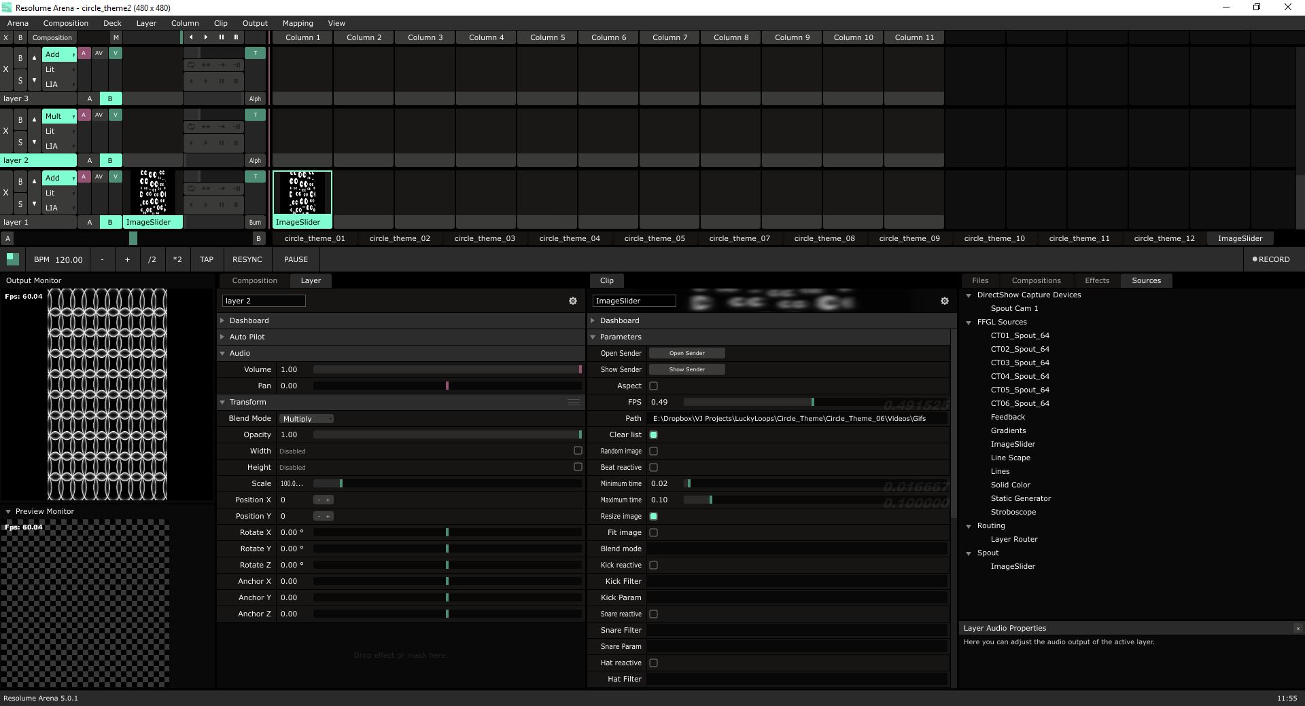The width and height of the screenshot is (1305, 706).
Task: Enable the Beat reactive checkbox
Action: [653, 467]
